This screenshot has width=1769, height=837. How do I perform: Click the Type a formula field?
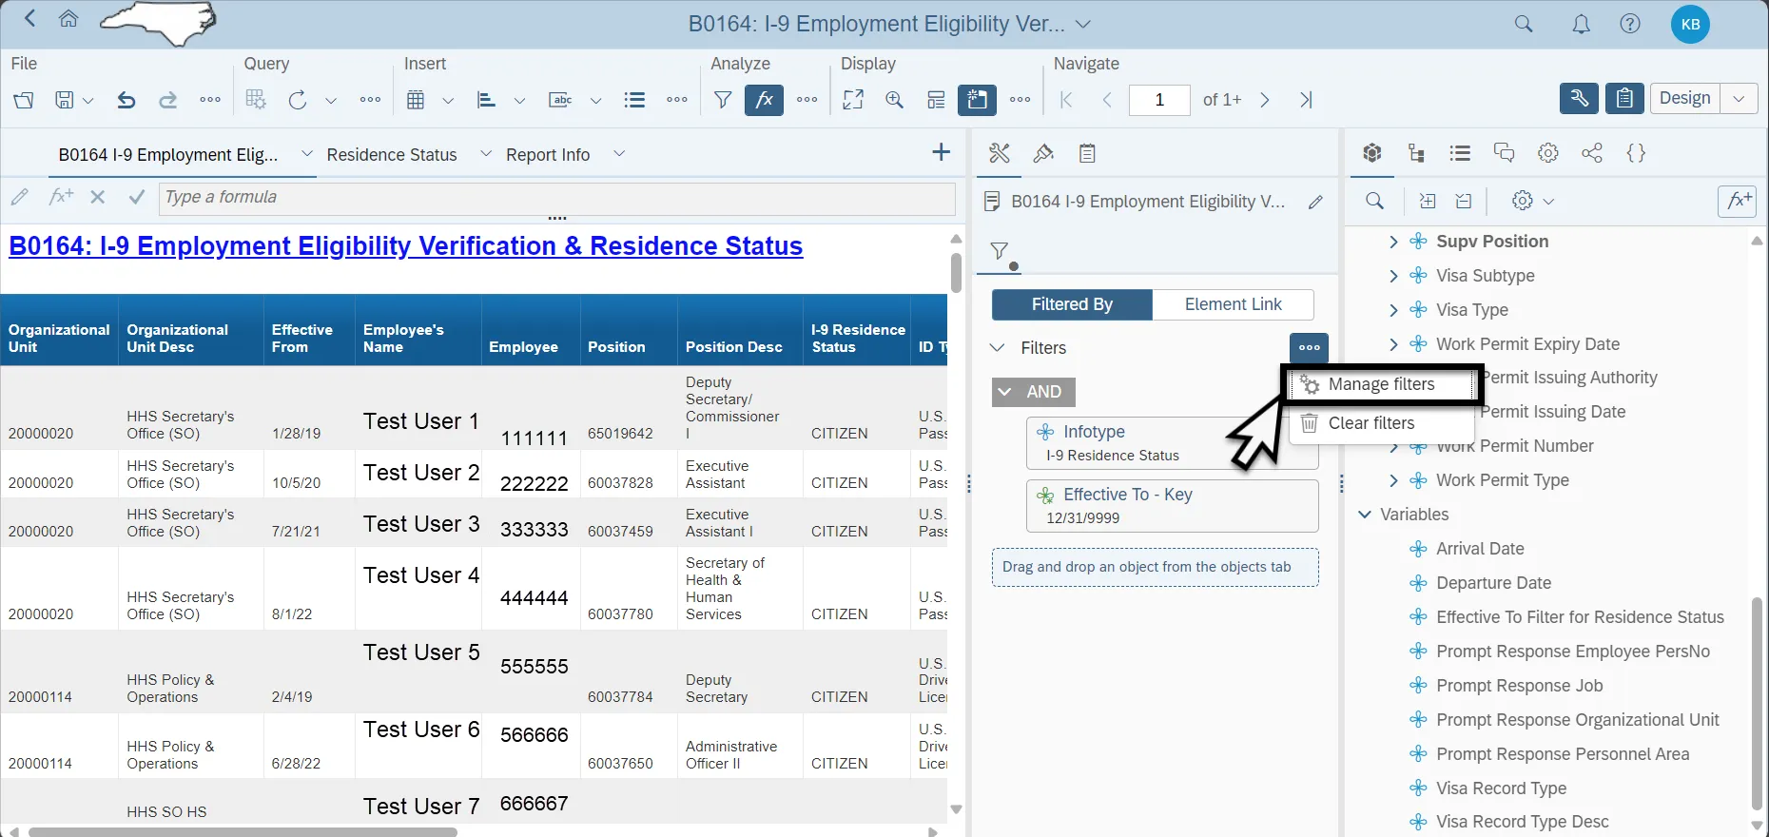[x=556, y=198]
